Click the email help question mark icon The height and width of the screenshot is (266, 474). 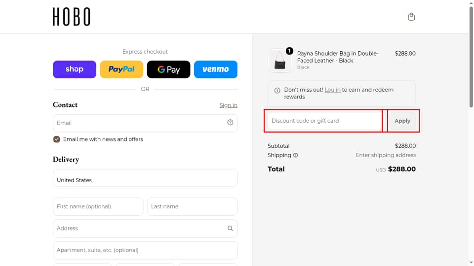coord(230,122)
